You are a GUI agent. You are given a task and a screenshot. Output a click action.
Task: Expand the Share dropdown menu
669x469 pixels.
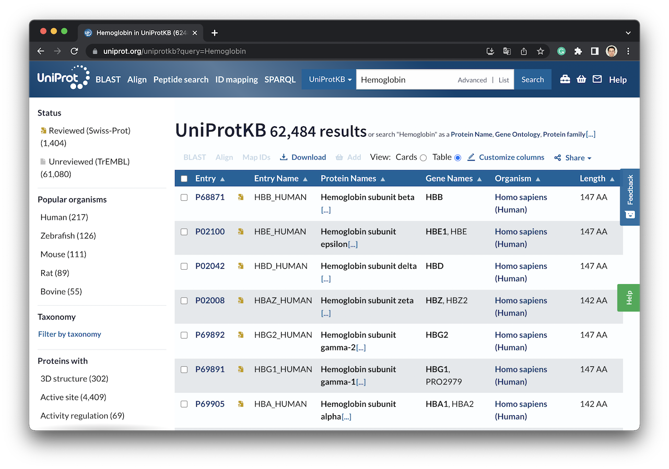click(573, 158)
